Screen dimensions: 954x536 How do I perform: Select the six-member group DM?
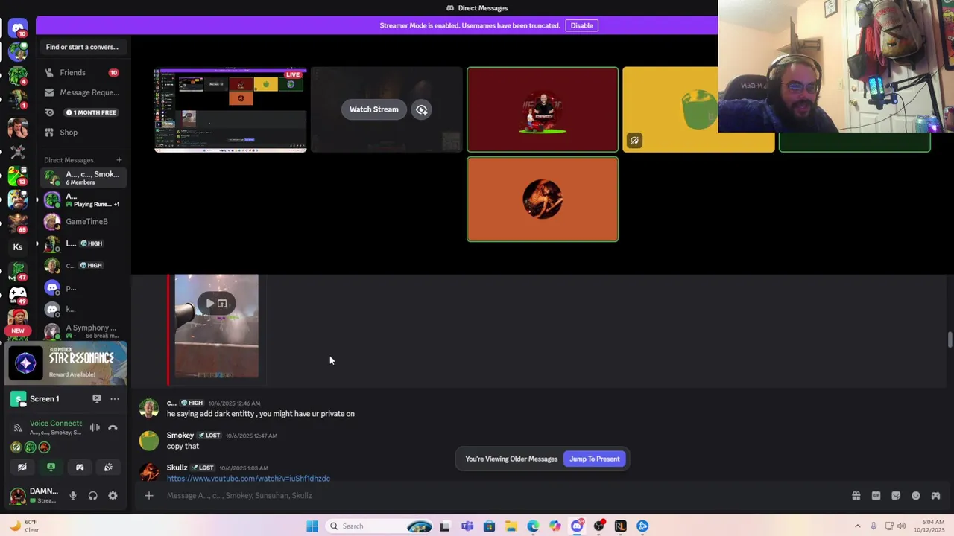point(82,178)
